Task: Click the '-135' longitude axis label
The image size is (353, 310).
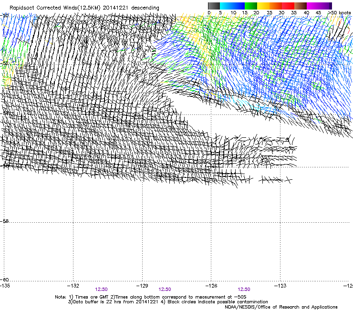Action: (5, 286)
